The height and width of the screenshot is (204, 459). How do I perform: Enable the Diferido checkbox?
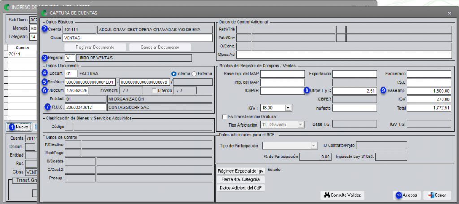coord(154,91)
